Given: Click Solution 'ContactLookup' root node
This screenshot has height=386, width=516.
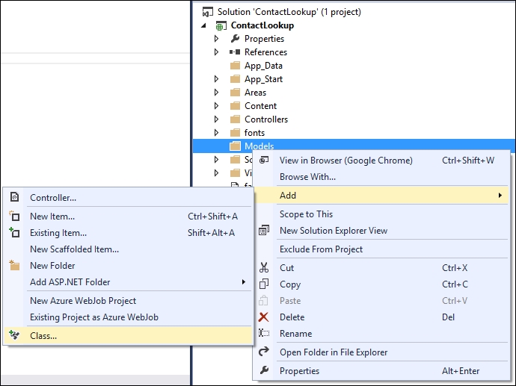Looking at the screenshot, I should coord(289,12).
